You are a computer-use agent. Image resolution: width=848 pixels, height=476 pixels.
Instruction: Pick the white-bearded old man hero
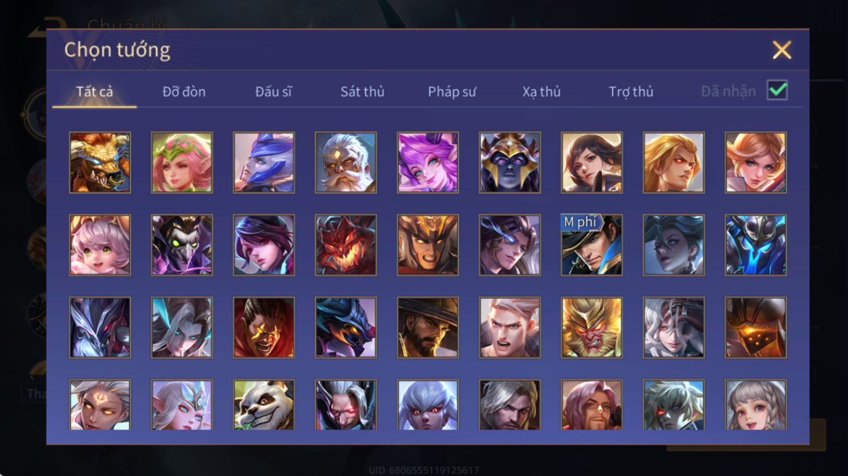click(346, 162)
